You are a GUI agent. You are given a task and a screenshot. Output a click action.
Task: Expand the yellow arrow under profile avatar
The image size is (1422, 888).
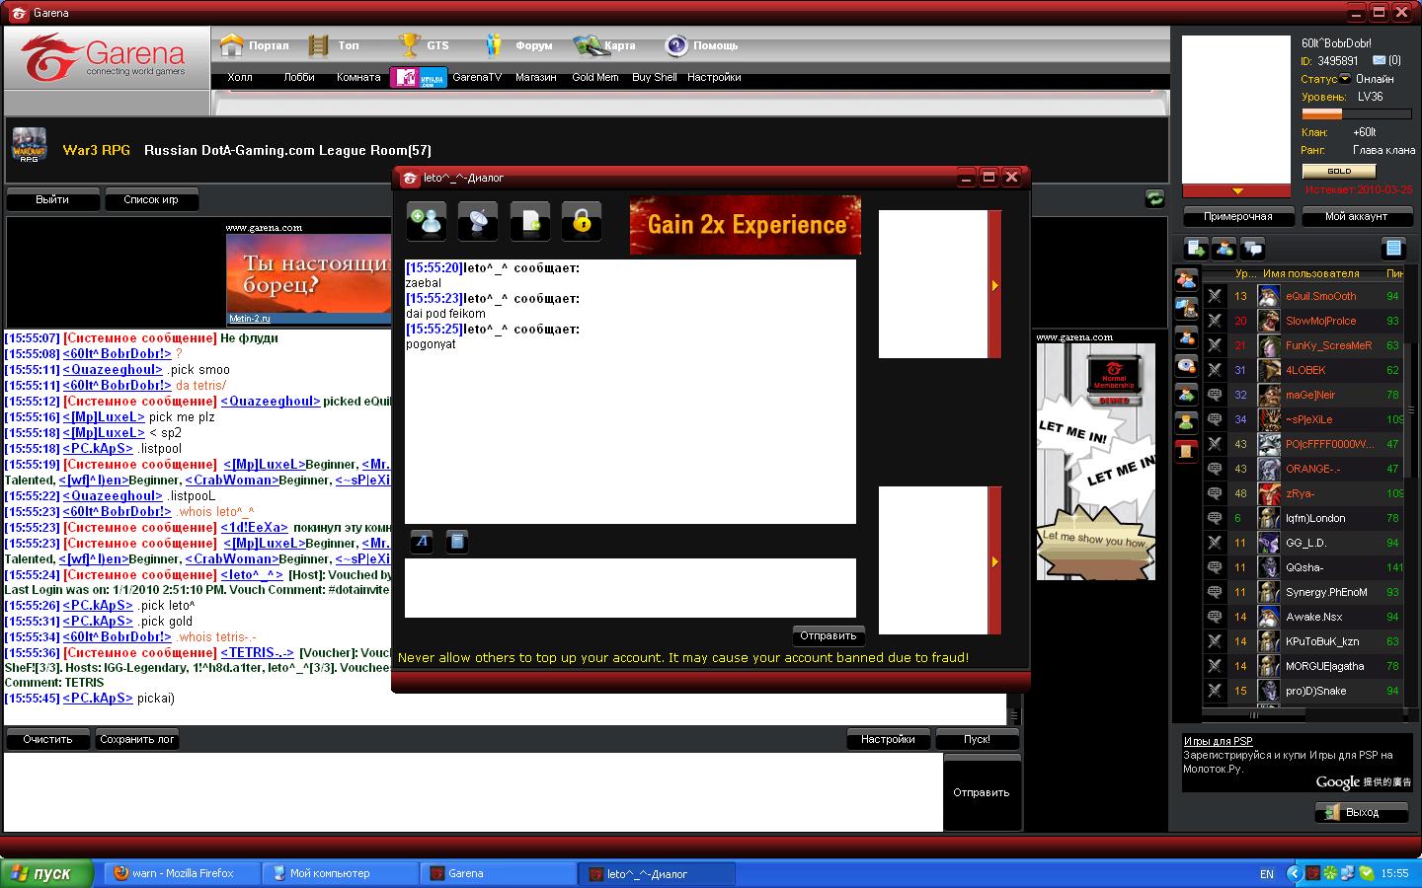(1237, 191)
